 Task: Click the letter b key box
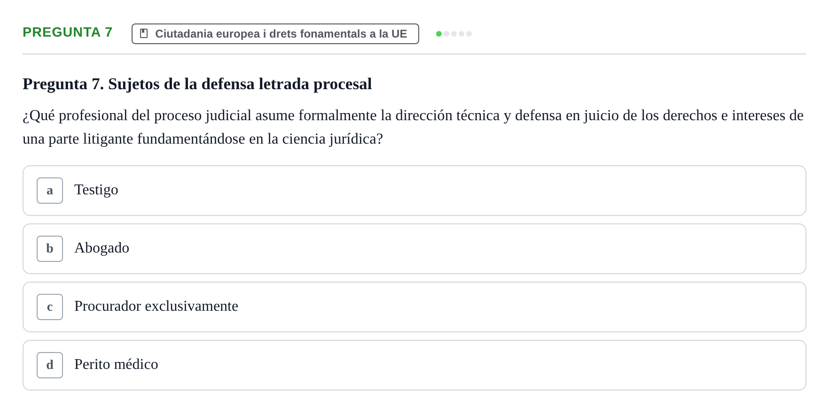[x=50, y=249]
